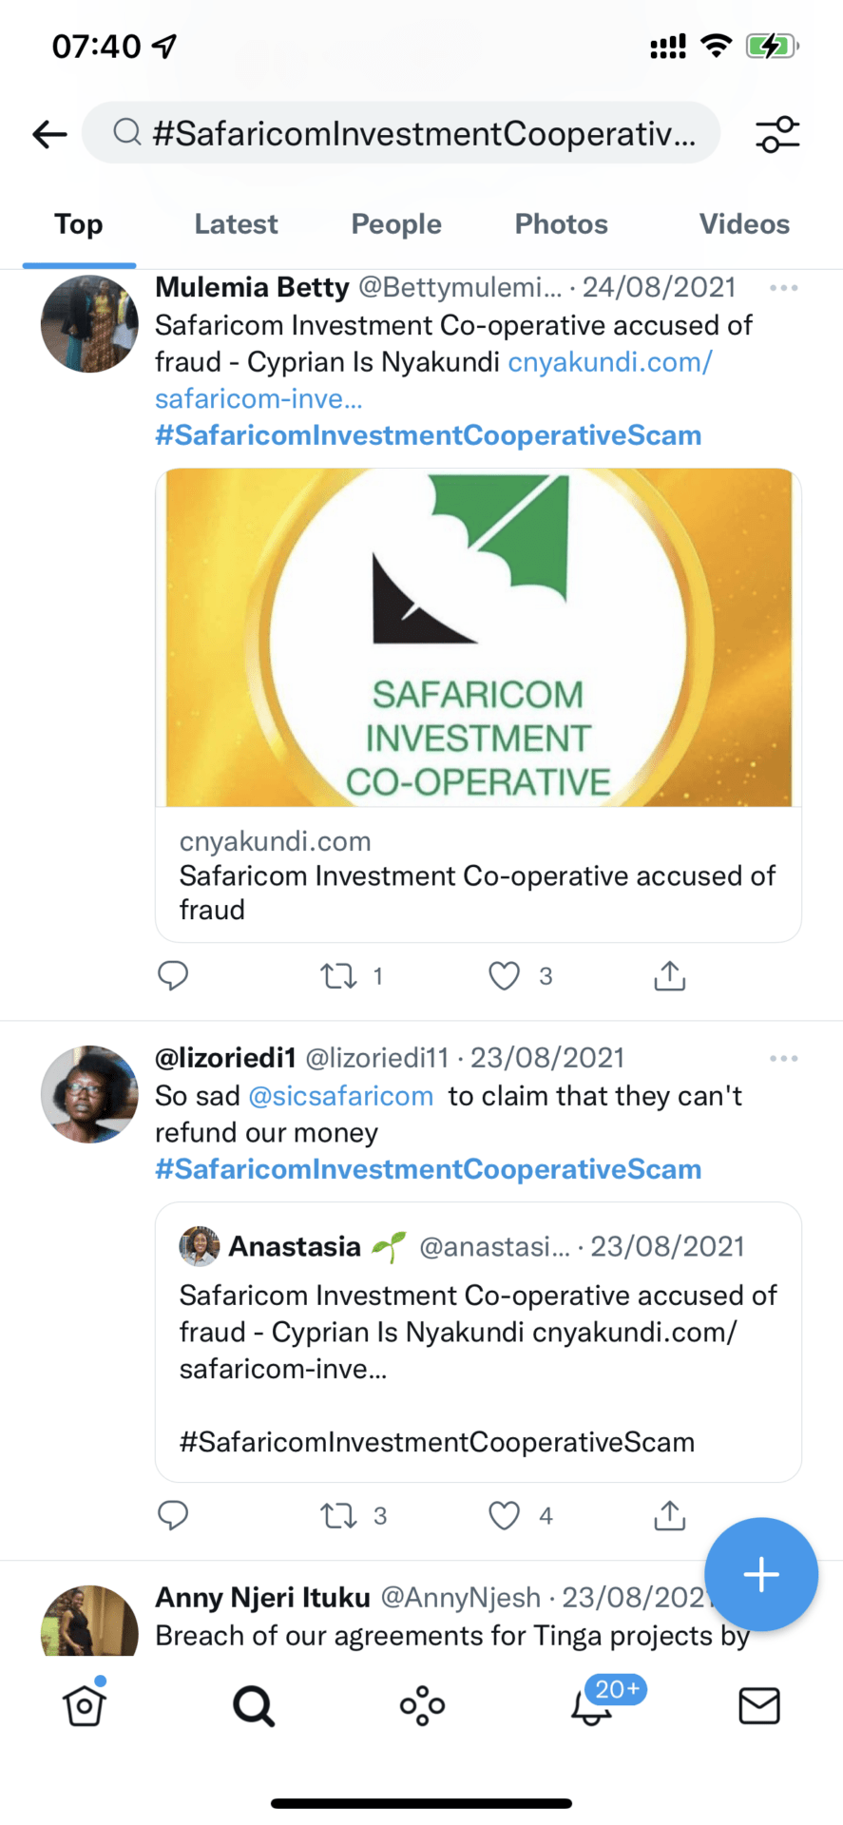The height and width of the screenshot is (1825, 843).
Task: Switch to the Latest tab
Action: [x=236, y=224]
